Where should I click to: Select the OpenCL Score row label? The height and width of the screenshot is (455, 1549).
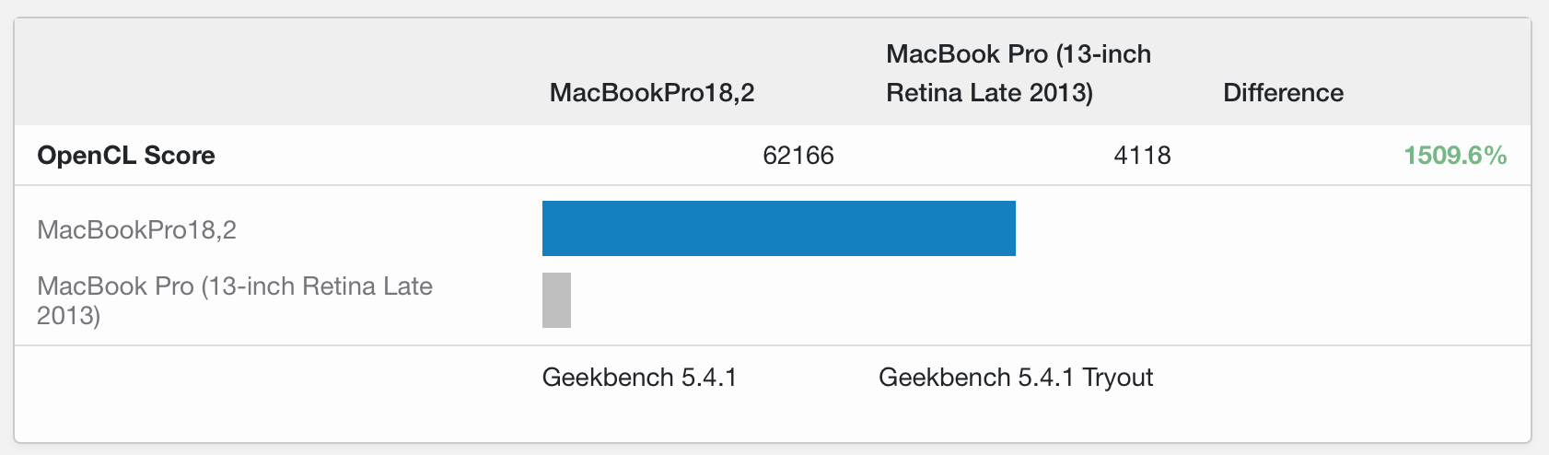pyautogui.click(x=126, y=156)
